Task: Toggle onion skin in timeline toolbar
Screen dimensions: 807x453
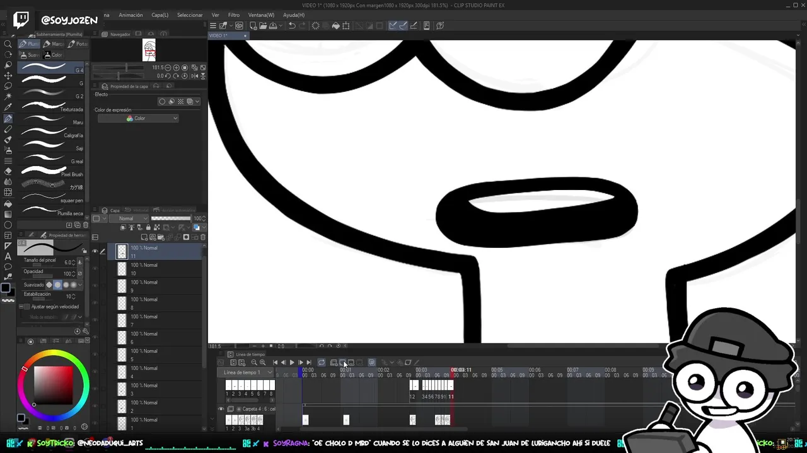Action: 372,362
